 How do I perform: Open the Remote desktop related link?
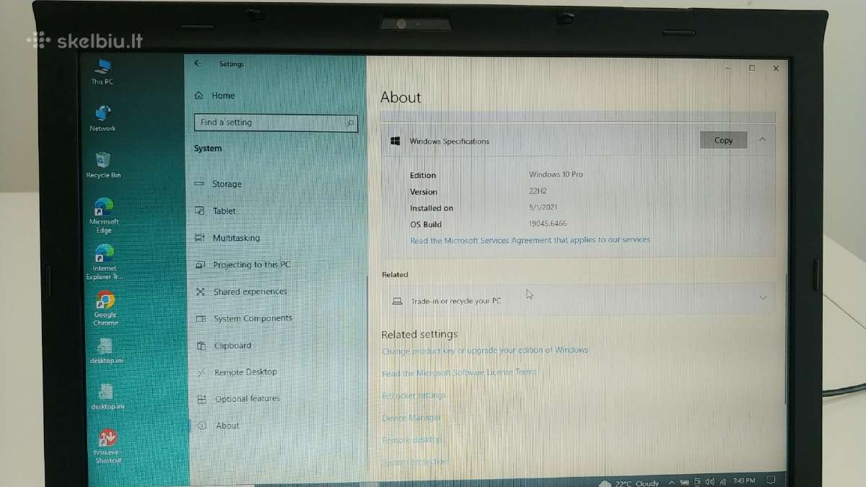[412, 440]
